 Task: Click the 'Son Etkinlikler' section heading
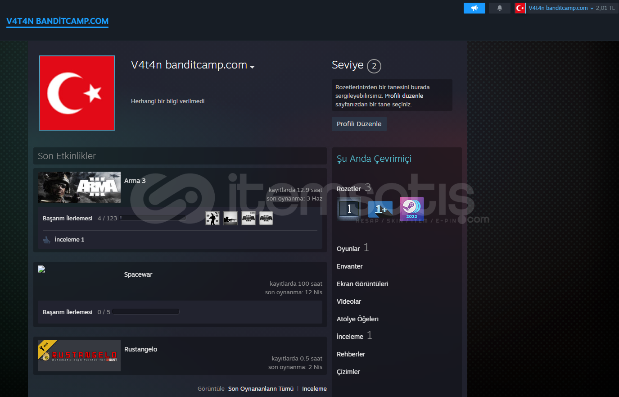[67, 156]
